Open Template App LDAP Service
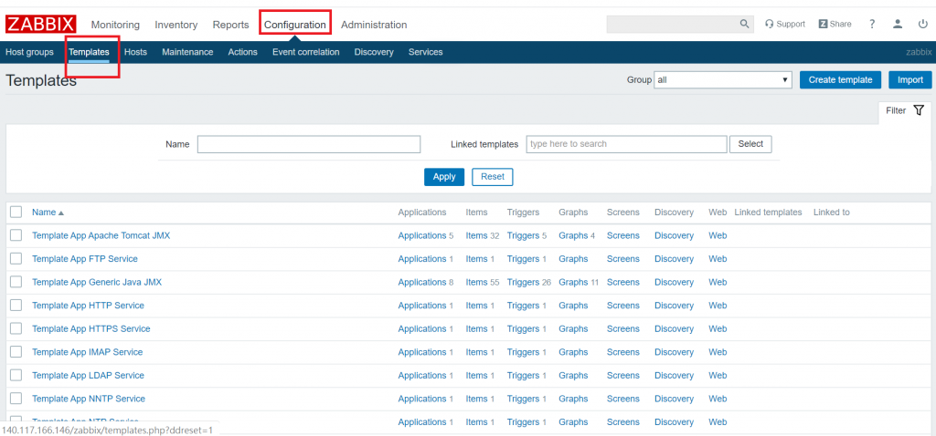Image resolution: width=936 pixels, height=436 pixels. [89, 375]
